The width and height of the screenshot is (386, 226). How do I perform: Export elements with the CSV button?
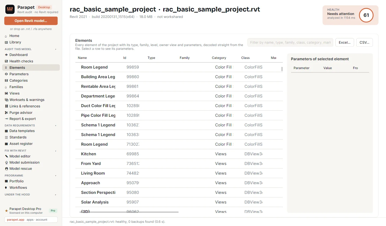tap(365, 42)
